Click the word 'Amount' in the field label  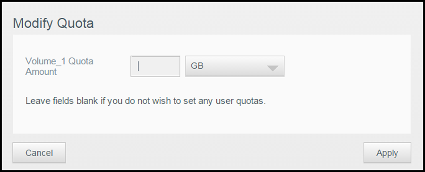pos(41,72)
